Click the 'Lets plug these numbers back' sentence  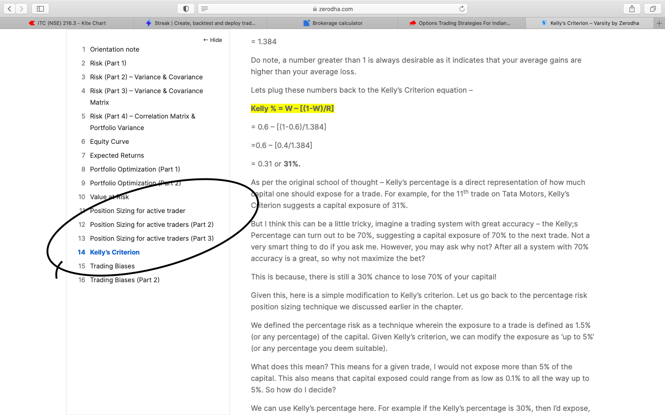362,90
